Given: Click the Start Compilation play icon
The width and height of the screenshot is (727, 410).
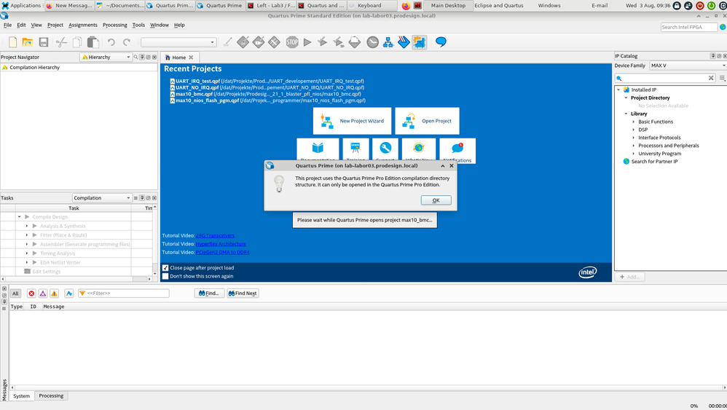Looking at the screenshot, I should point(307,42).
